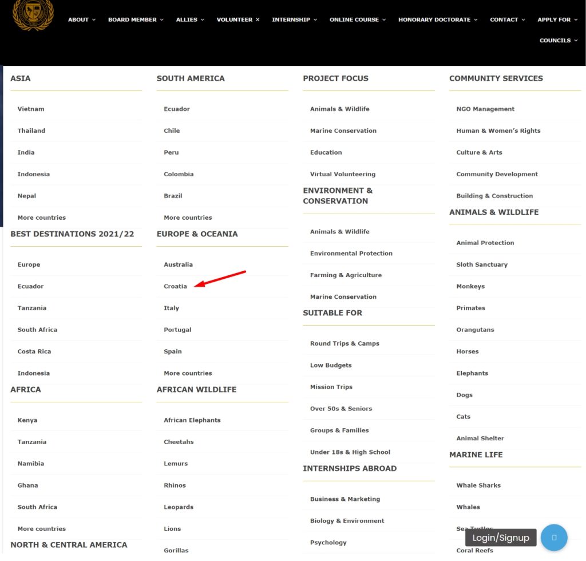Choose Sloth Sanctuary under Animals & Wildlife
586x561 pixels.
tap(482, 264)
